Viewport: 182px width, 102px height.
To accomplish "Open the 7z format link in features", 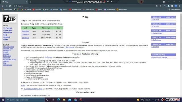I will [48, 57].
